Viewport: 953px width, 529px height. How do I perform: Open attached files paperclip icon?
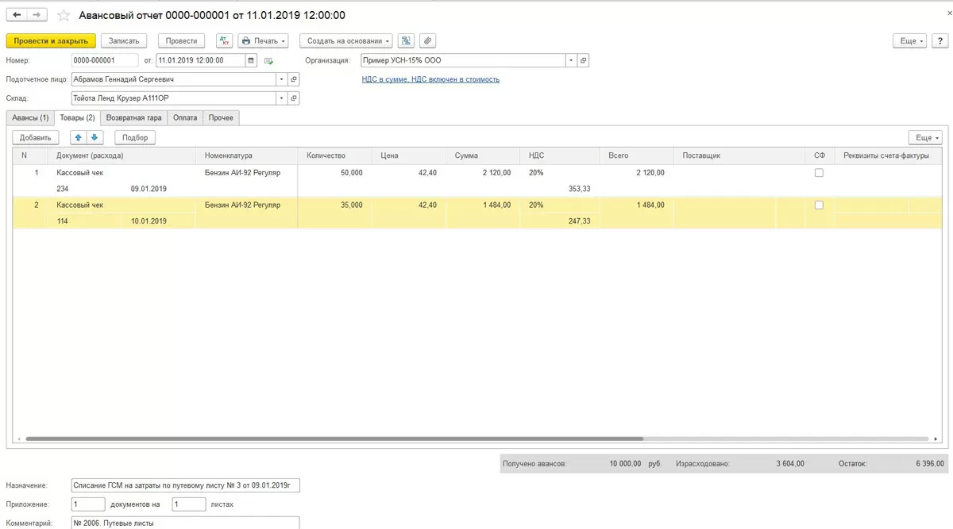click(427, 40)
